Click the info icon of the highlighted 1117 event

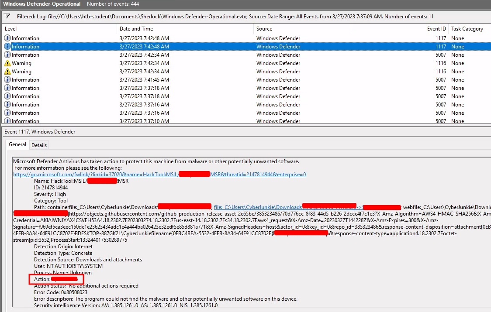[7, 47]
